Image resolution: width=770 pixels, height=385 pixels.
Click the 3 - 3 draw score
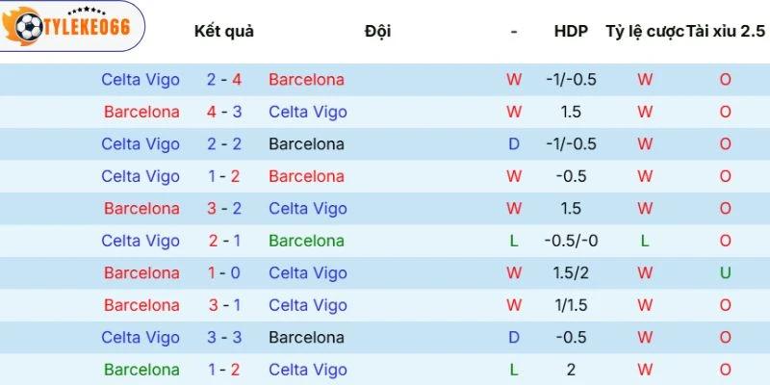coord(224,338)
